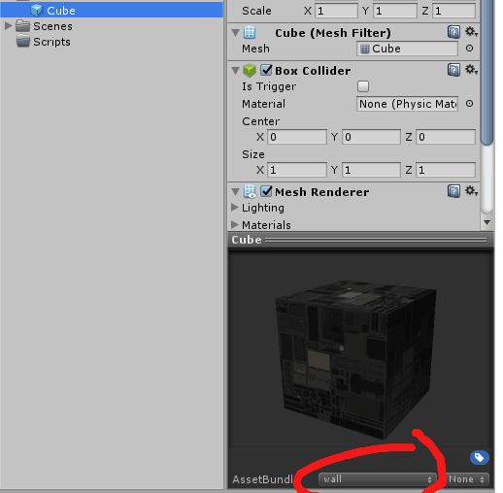Disable the Box Collider checkbox
Image resolution: width=503 pixels, height=493 pixels.
click(x=266, y=70)
